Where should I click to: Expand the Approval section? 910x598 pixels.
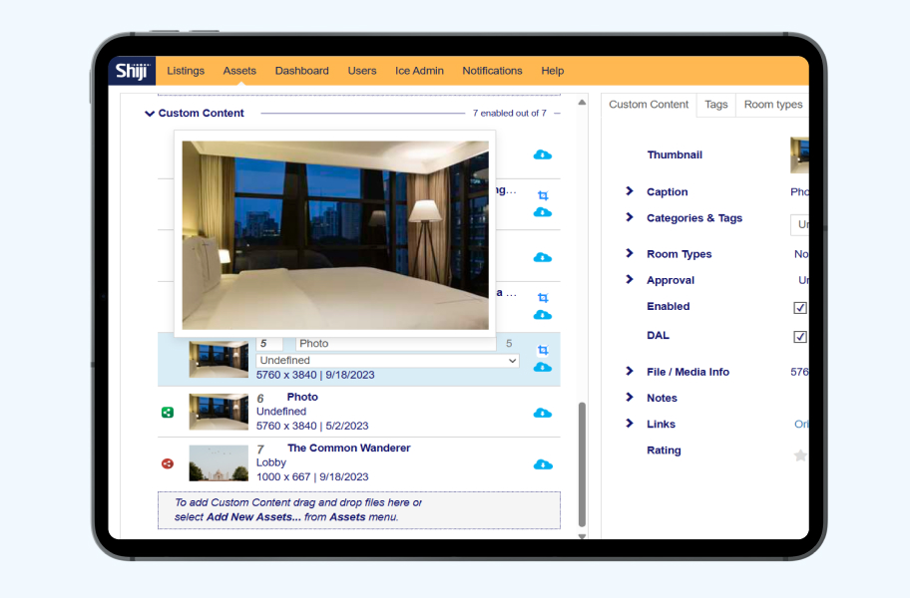[x=630, y=279]
